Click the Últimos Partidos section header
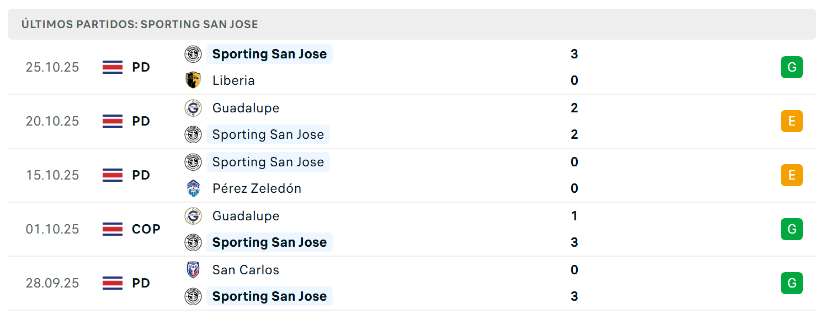The height and width of the screenshot is (320, 825). pos(140,24)
